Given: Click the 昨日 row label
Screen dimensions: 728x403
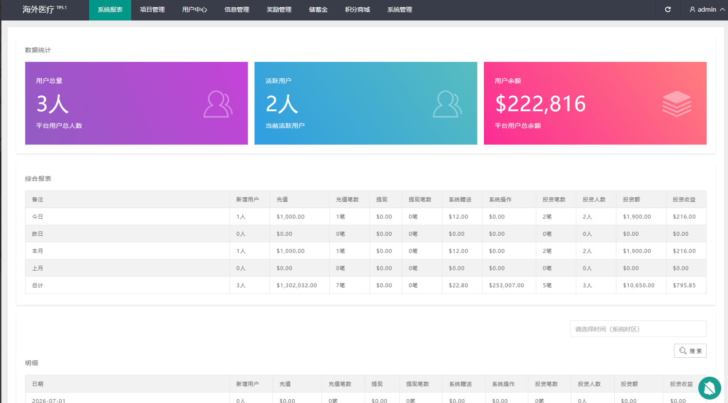Looking at the screenshot, I should point(37,234).
